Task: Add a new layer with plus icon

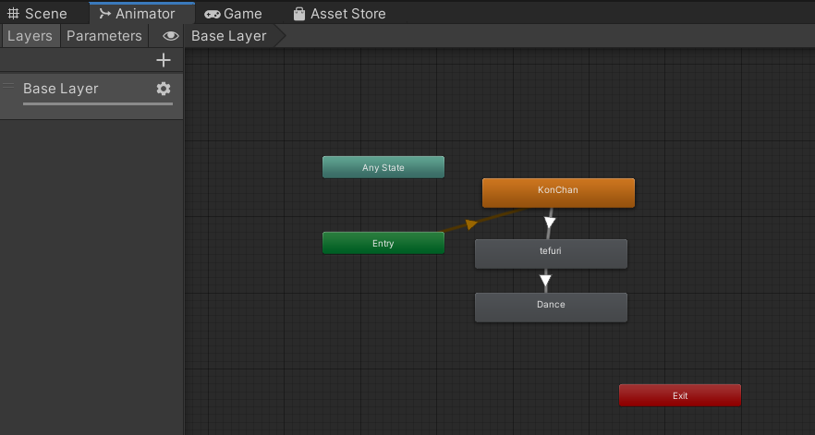Action: [x=164, y=60]
